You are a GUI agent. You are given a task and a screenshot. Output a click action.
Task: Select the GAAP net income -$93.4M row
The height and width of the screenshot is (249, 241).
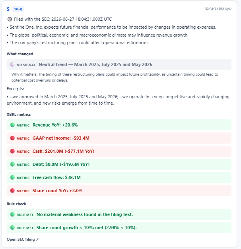pyautogui.click(x=119, y=138)
